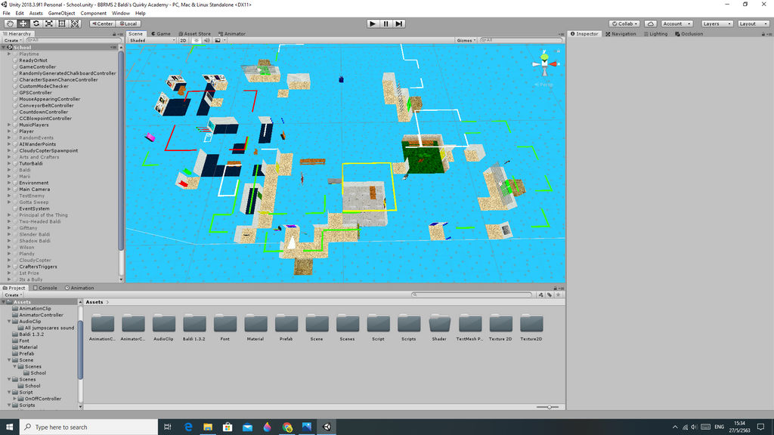Viewport: 774px width, 435px height.
Task: Select the Rotate tool
Action: tap(36, 23)
